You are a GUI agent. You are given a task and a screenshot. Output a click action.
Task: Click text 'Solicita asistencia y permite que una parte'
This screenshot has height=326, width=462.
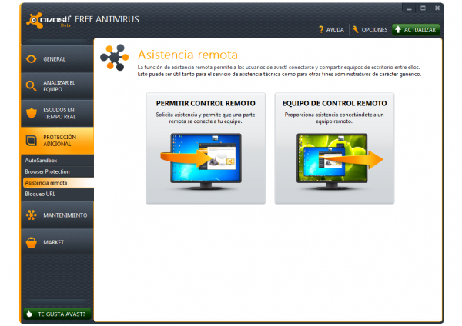(206, 115)
